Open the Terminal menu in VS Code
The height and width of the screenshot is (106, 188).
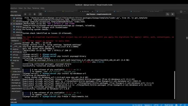[36, 8]
